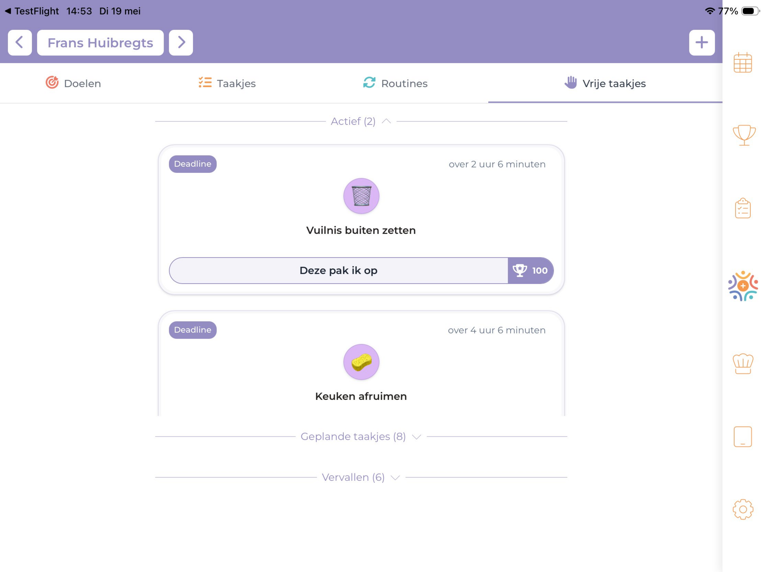Open the tablet device sidebar icon

pos(742,437)
